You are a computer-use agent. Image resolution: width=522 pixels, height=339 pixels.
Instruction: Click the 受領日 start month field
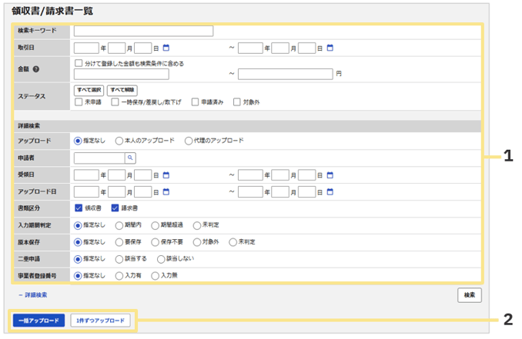coord(117,174)
